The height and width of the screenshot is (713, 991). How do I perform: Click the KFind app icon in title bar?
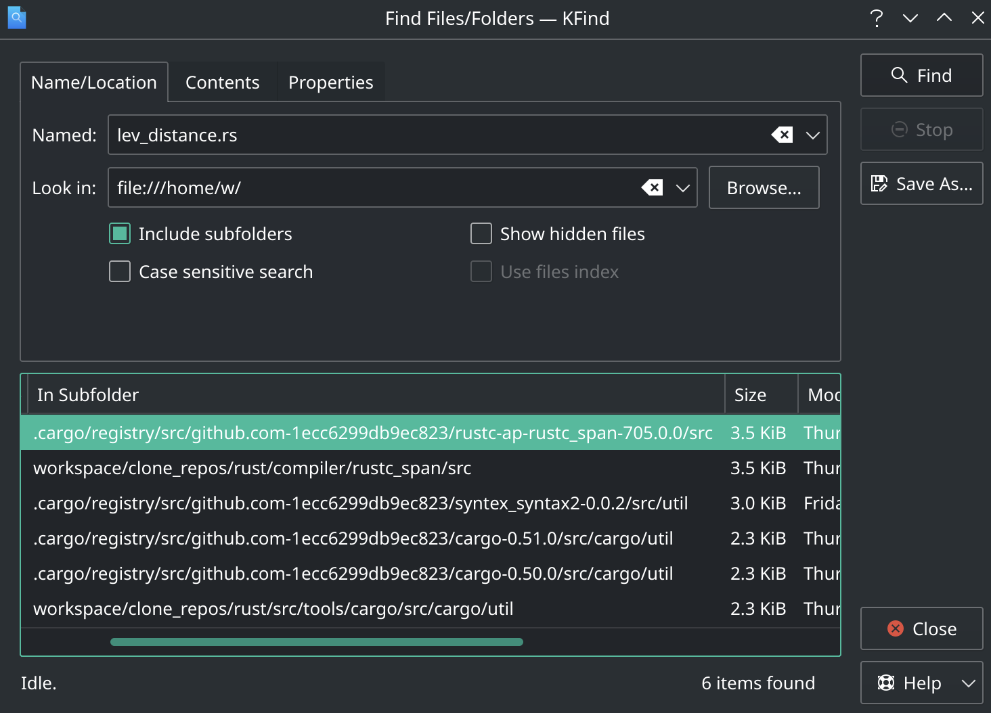[17, 18]
